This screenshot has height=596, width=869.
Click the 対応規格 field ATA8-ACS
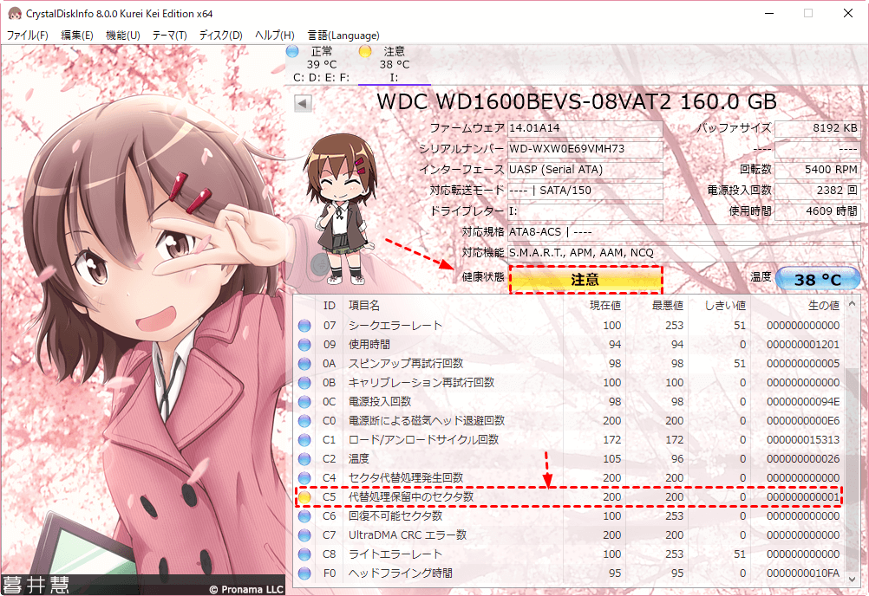point(683,232)
